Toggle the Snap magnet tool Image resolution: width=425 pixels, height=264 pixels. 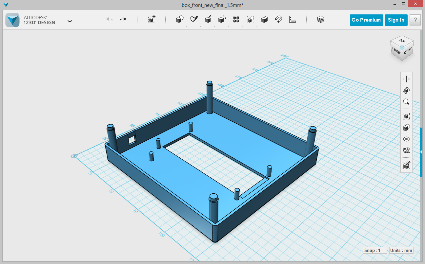278,20
